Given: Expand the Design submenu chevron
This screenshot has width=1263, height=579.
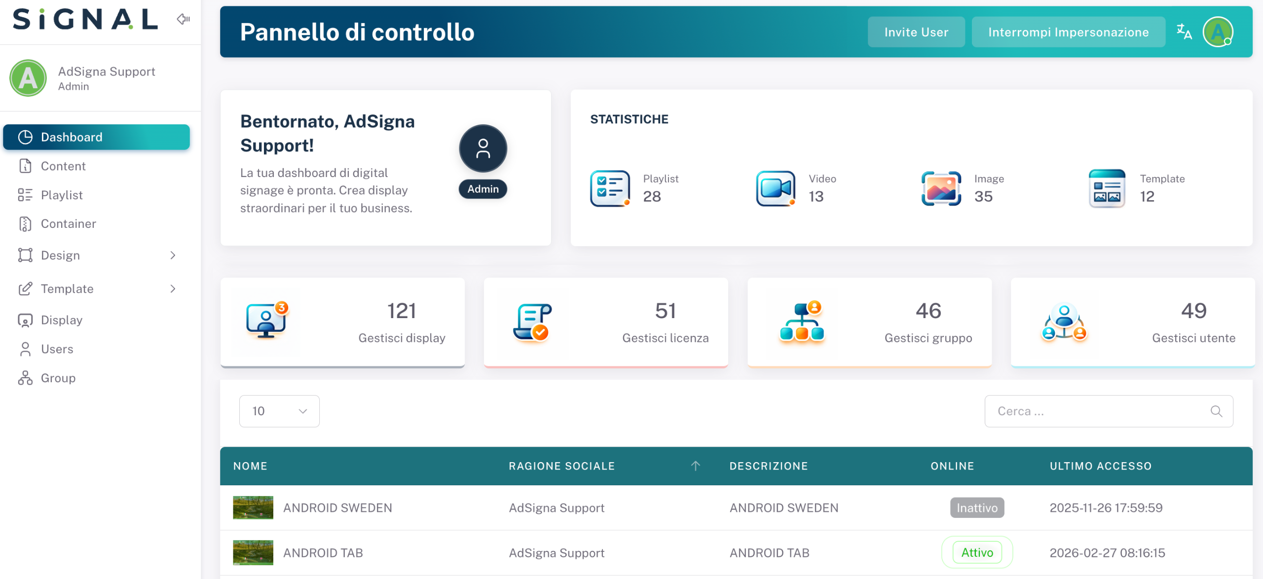Looking at the screenshot, I should [x=173, y=255].
